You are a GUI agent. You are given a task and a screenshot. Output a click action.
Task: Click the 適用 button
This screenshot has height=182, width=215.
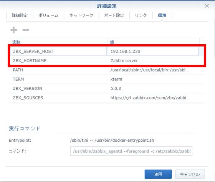point(158,174)
